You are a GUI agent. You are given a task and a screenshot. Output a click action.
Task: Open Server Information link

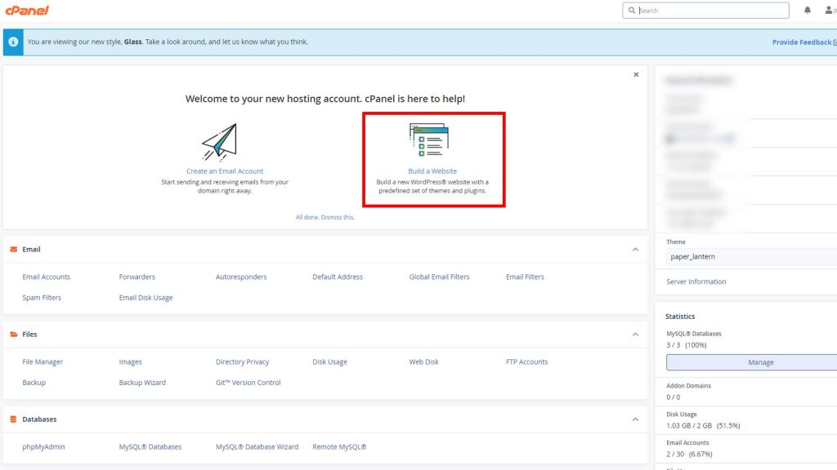click(696, 282)
